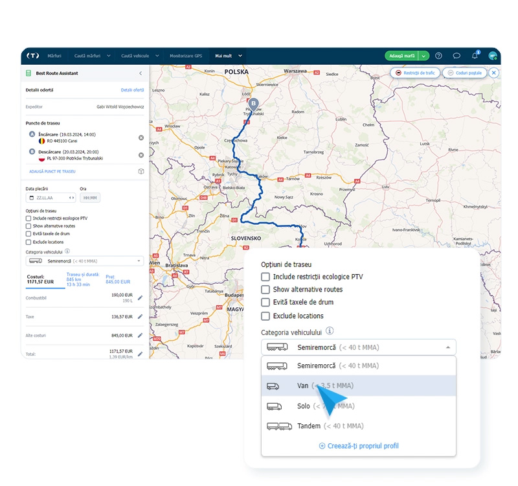
Task: Close the map overlay with the X
Action: point(494,73)
